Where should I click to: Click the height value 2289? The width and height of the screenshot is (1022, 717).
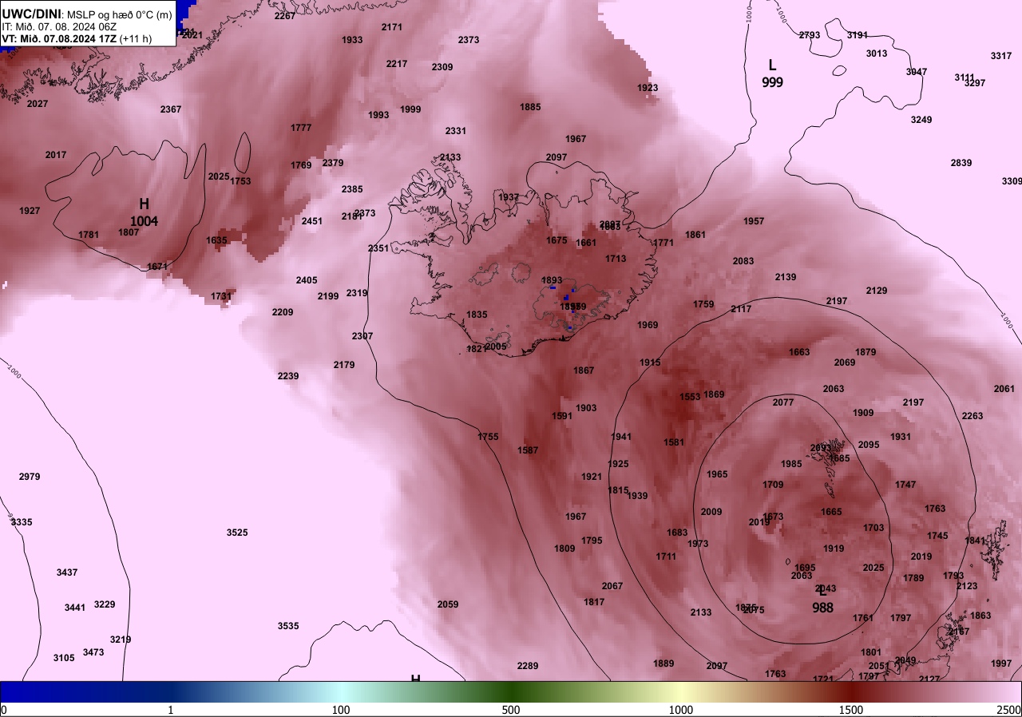pyautogui.click(x=528, y=666)
